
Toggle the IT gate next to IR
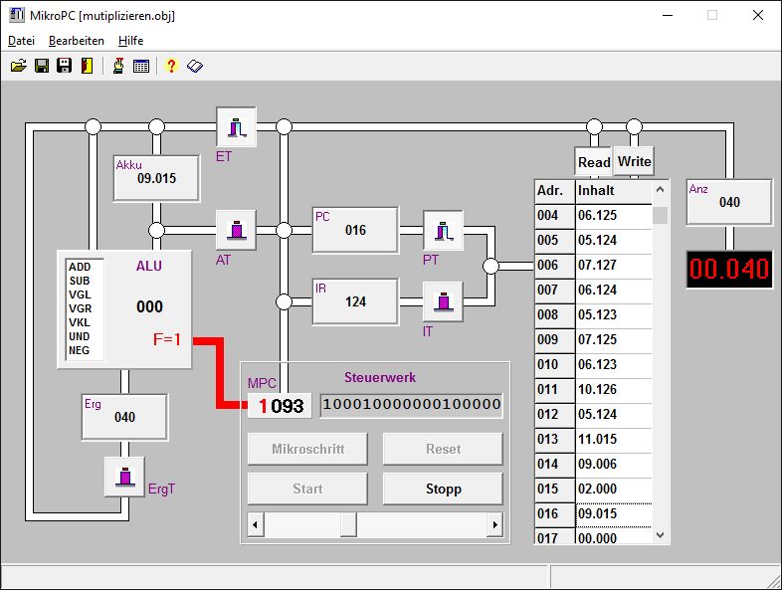[x=443, y=302]
